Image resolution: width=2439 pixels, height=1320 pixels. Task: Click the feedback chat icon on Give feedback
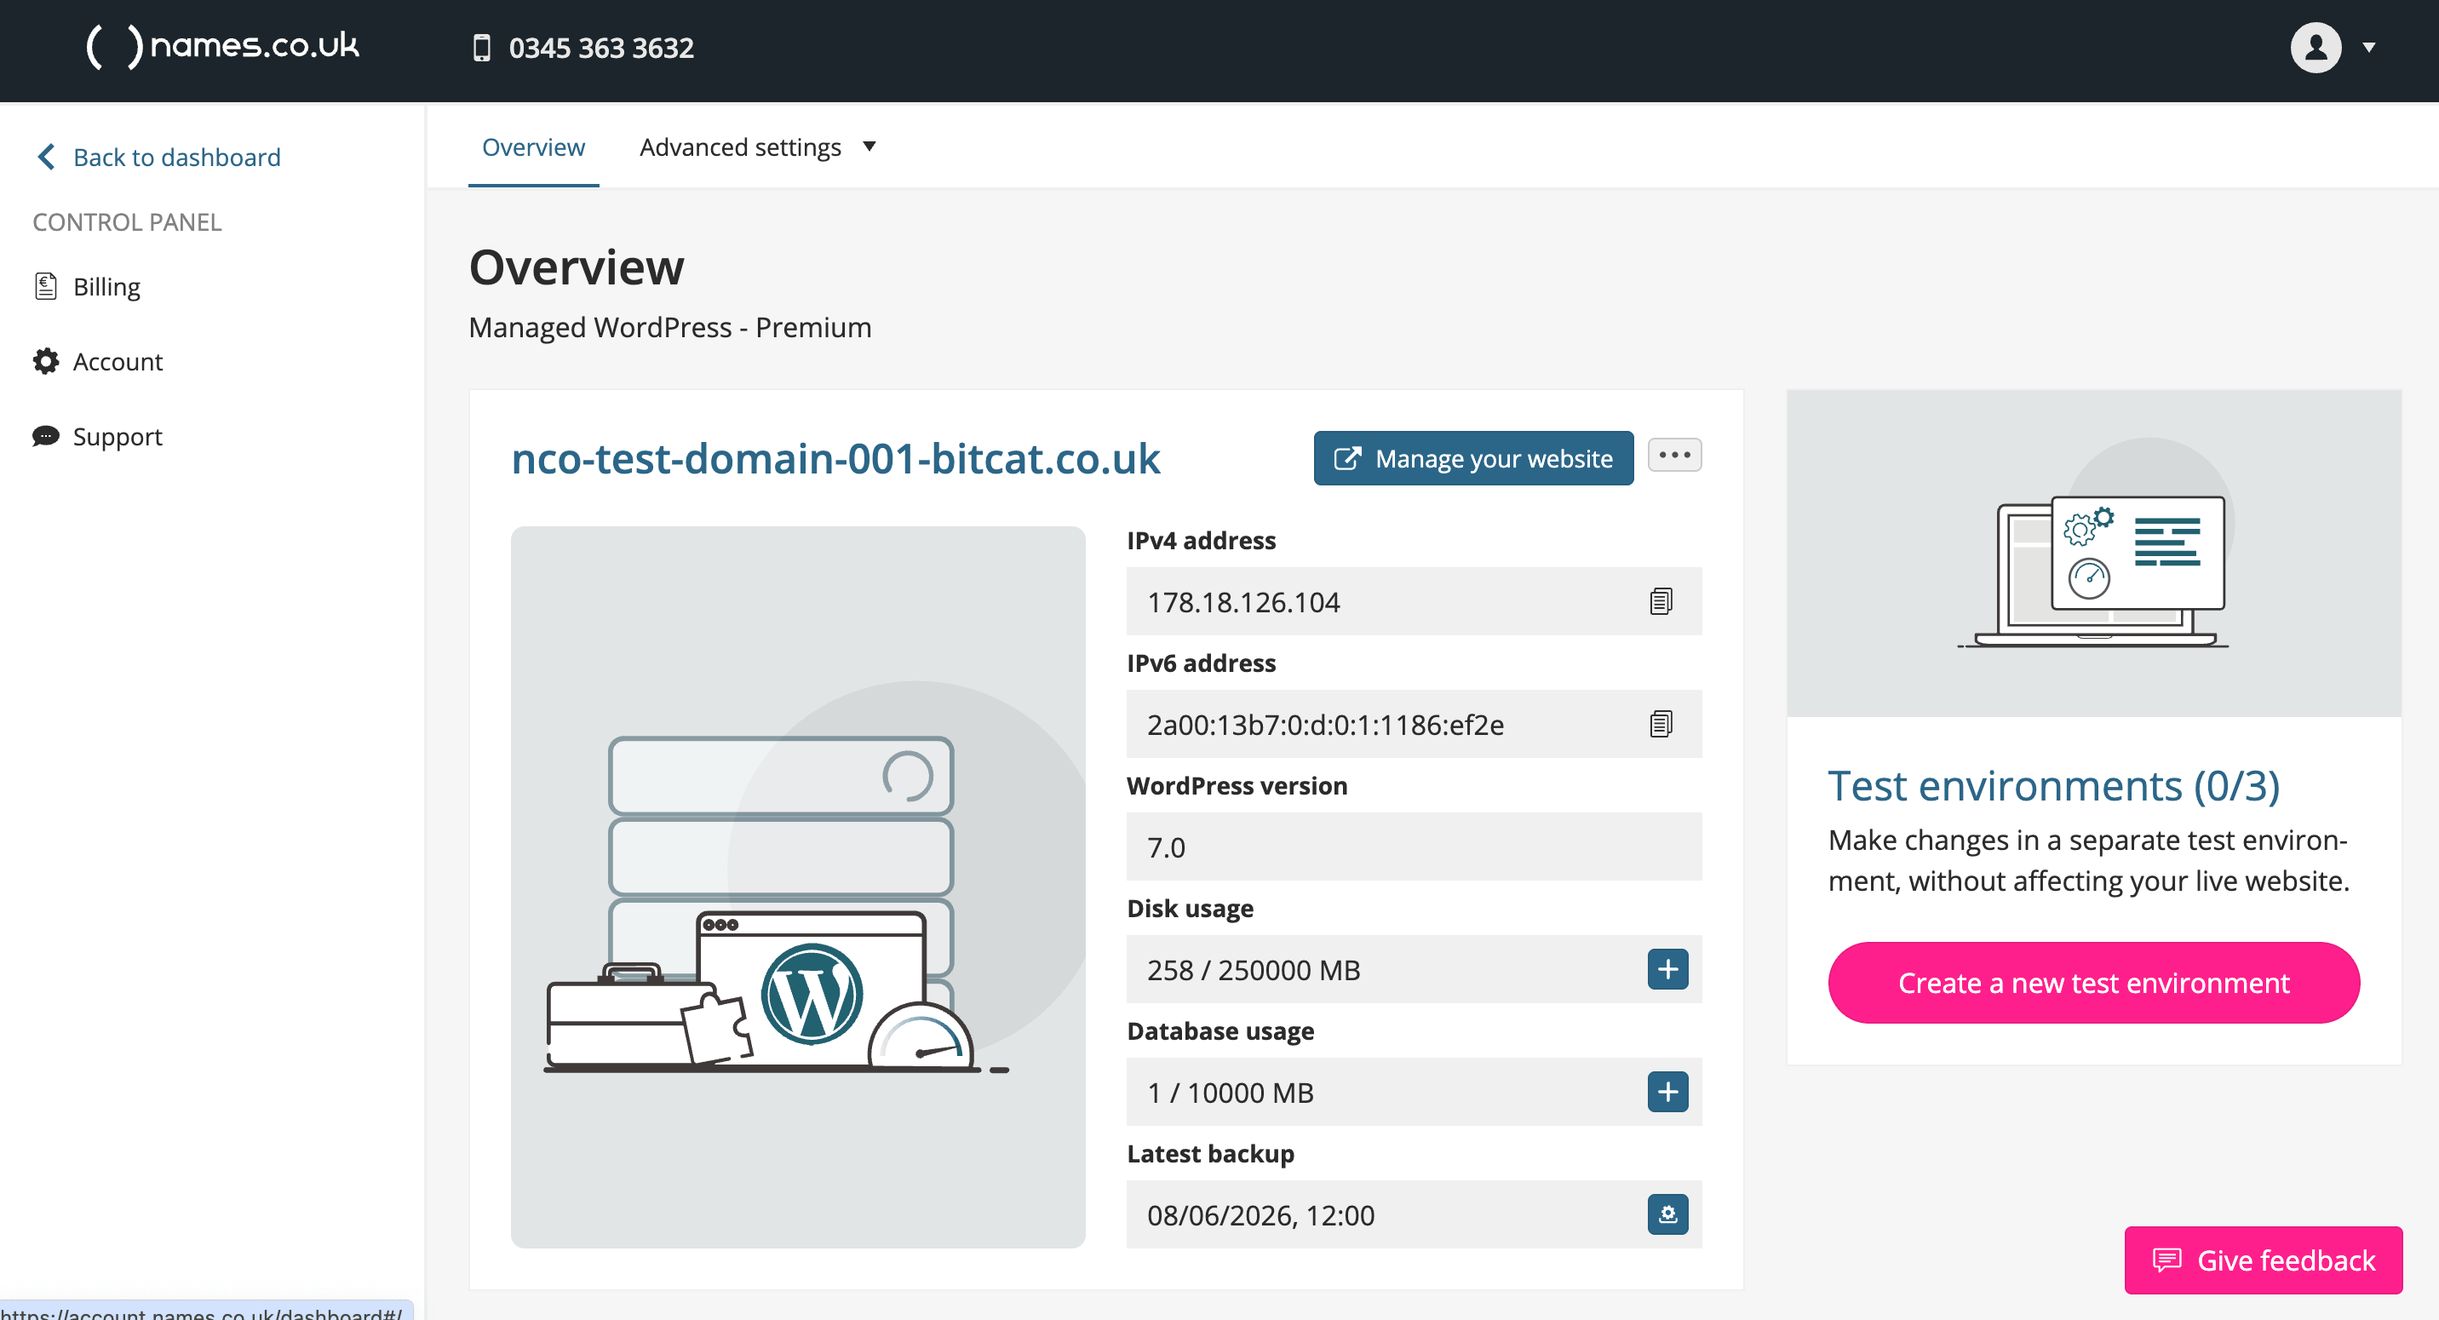click(2166, 1260)
